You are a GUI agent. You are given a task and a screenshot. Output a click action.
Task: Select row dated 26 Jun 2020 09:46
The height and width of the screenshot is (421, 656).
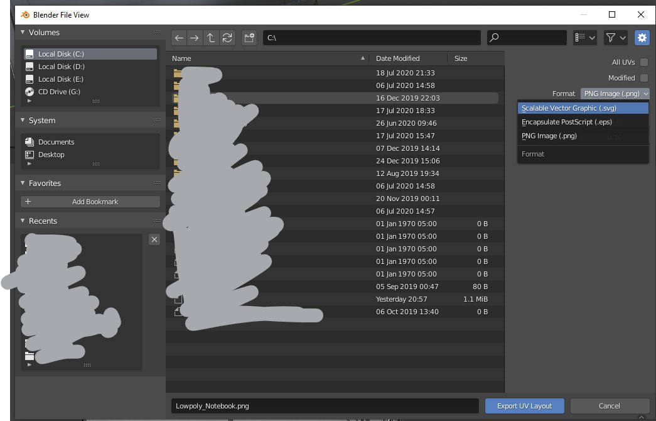click(x=335, y=123)
